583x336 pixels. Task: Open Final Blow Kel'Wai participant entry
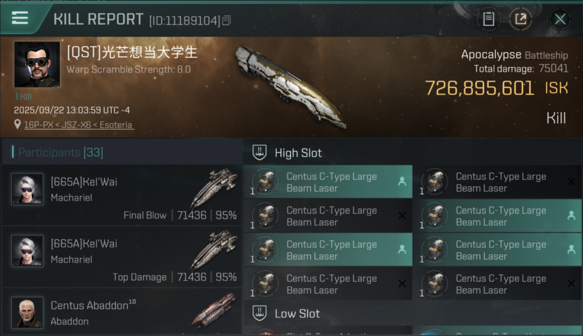pos(122,195)
